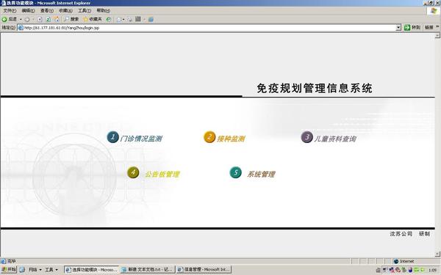Open module 5 系统管理
This screenshot has width=441, height=275.
253,173
